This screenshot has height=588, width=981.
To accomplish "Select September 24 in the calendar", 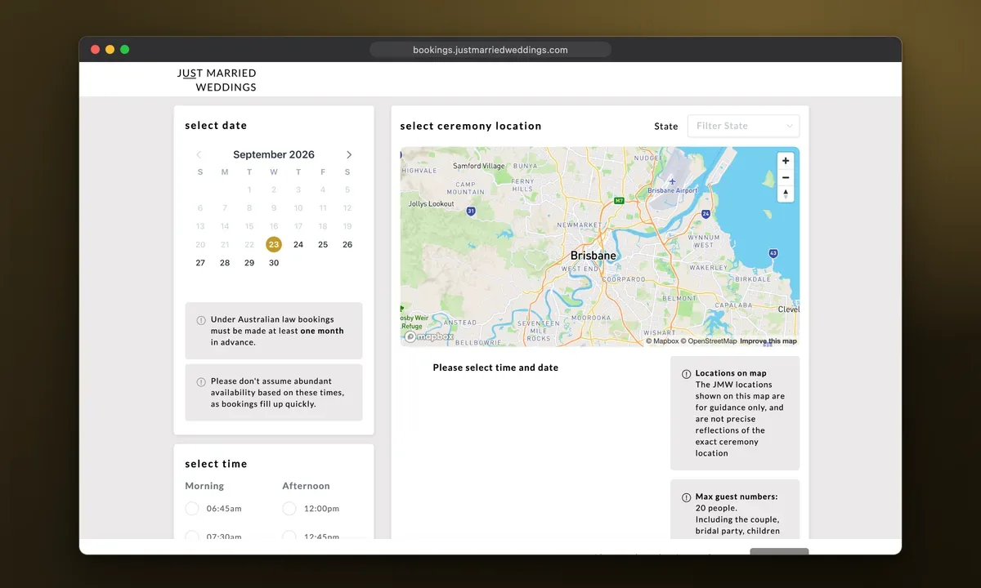I will tap(298, 244).
